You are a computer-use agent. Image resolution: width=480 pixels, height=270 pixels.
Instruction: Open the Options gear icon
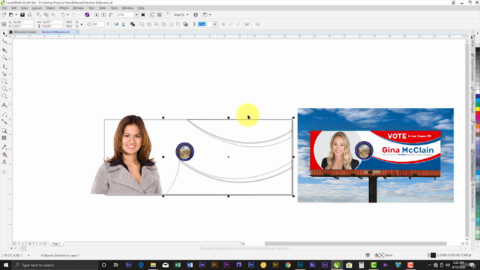coord(196,15)
